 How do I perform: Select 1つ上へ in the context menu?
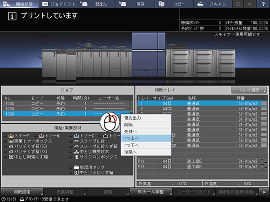click(x=146, y=138)
